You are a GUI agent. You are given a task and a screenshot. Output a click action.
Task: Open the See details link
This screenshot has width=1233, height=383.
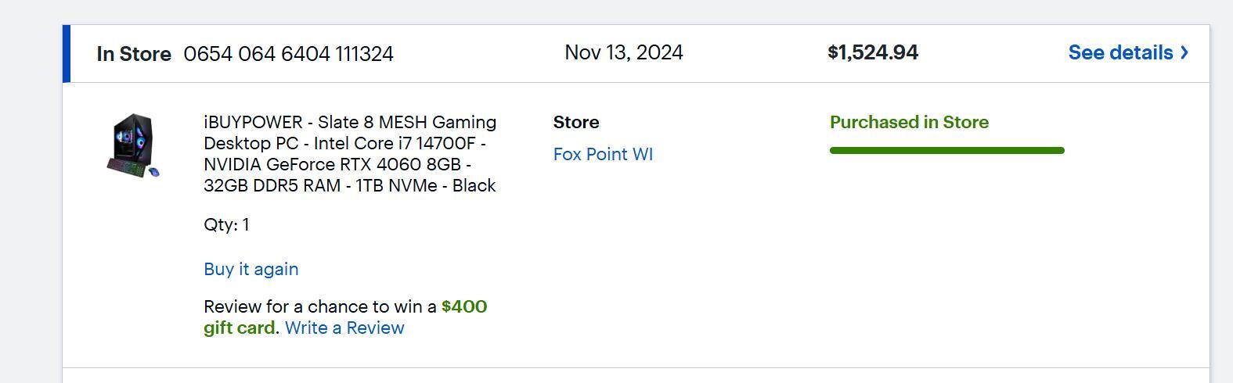[1120, 52]
